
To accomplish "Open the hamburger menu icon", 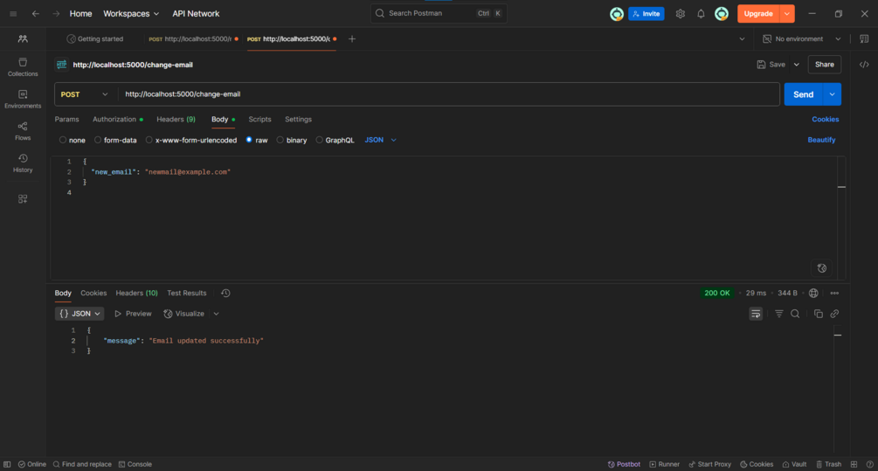I will [13, 13].
